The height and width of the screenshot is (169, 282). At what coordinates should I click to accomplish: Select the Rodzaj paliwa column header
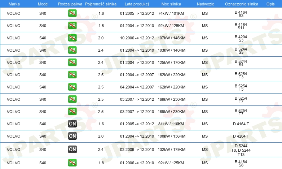[70, 4]
